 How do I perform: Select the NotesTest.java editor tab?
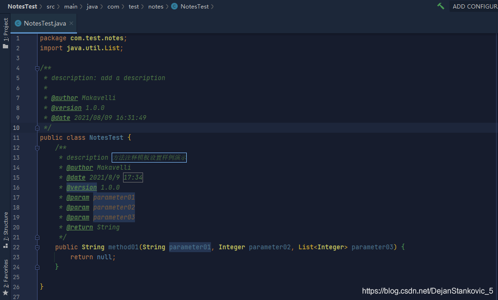tap(44, 23)
